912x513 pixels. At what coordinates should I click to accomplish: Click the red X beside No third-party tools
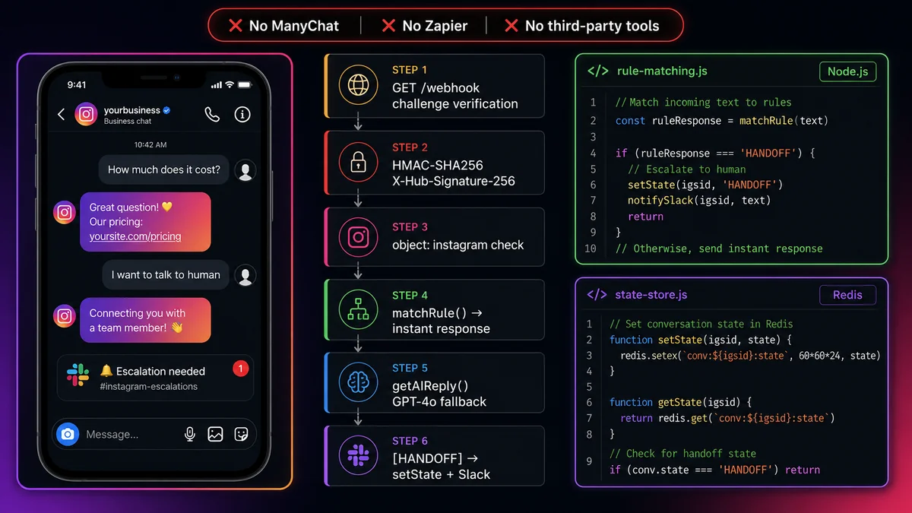[x=511, y=26]
